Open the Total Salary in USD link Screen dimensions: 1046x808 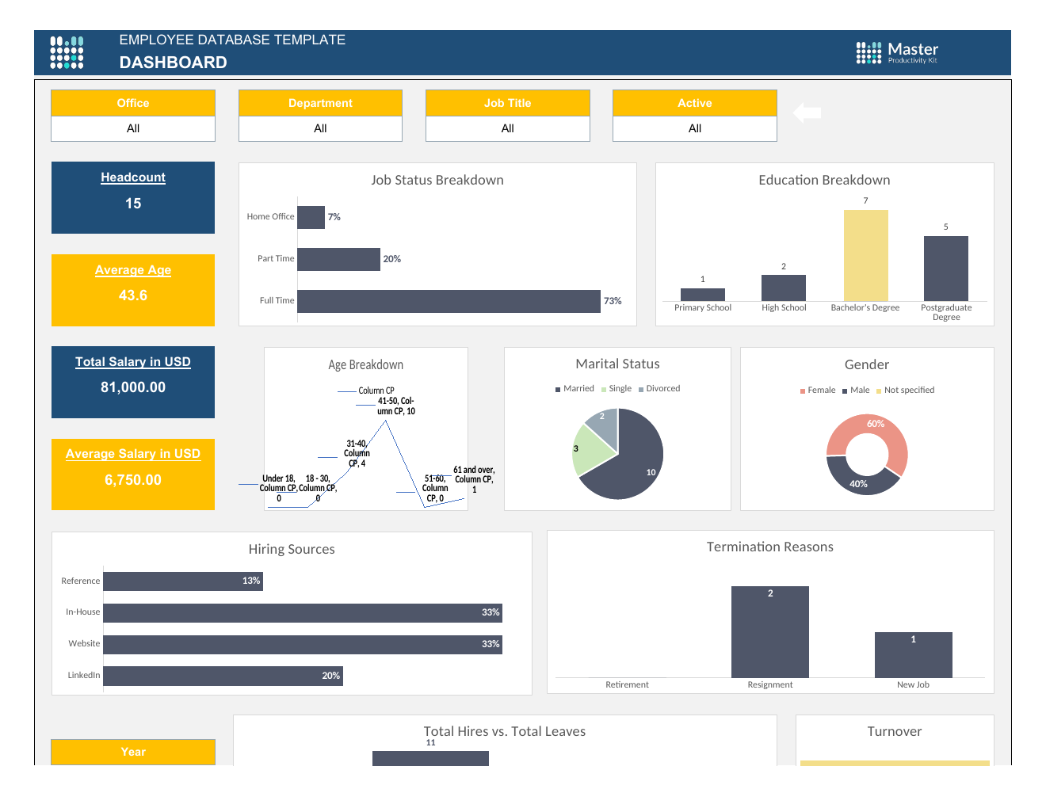[x=133, y=362]
